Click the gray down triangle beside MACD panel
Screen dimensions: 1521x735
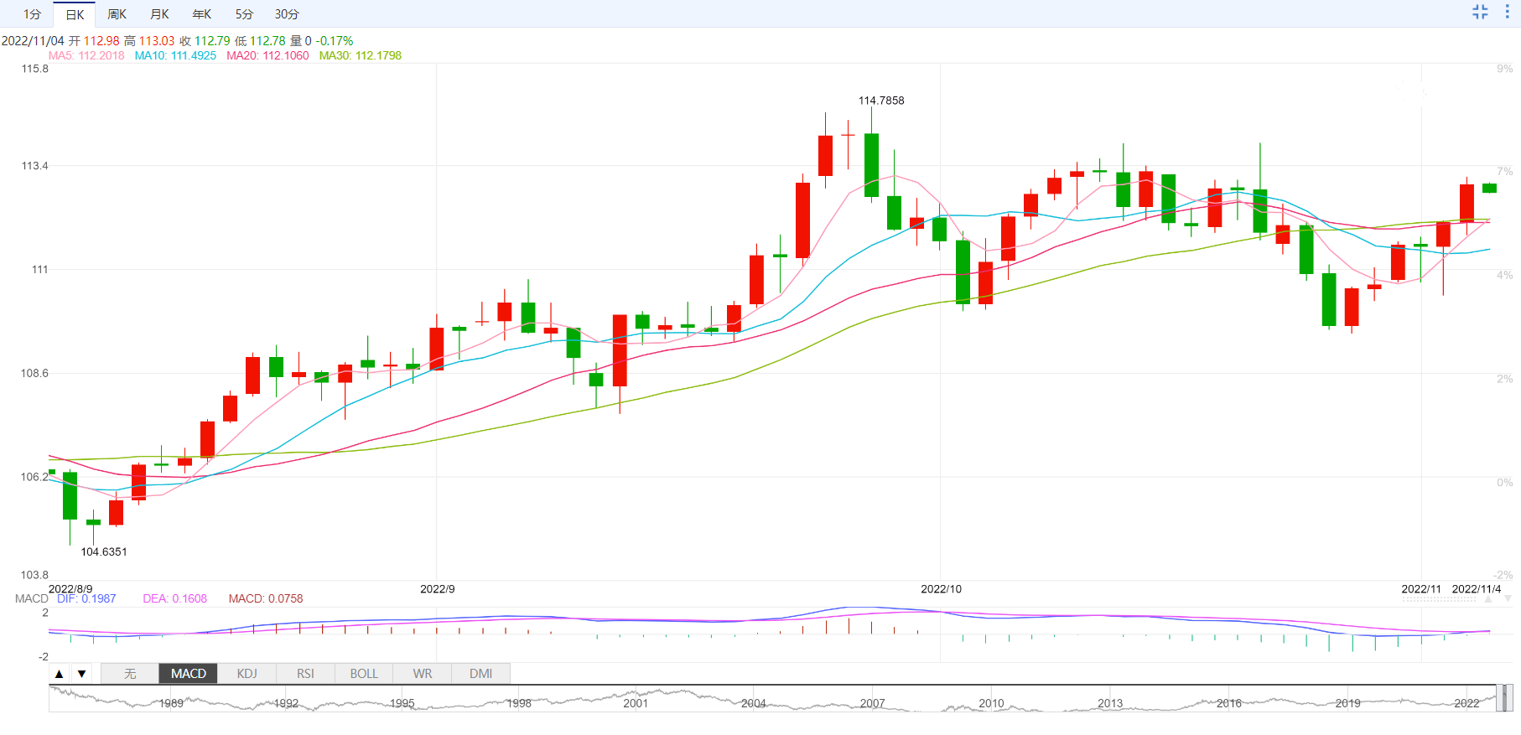pyautogui.click(x=1508, y=599)
